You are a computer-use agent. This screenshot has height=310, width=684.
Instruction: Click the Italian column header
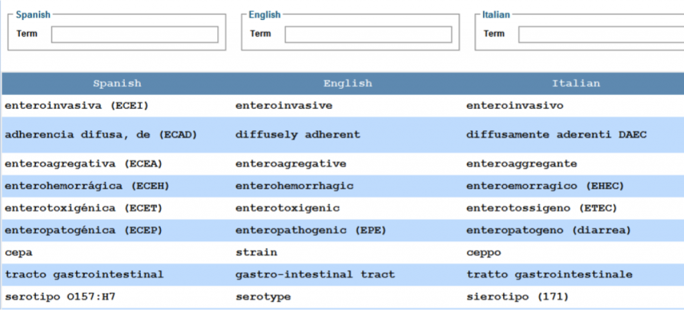[x=576, y=84]
